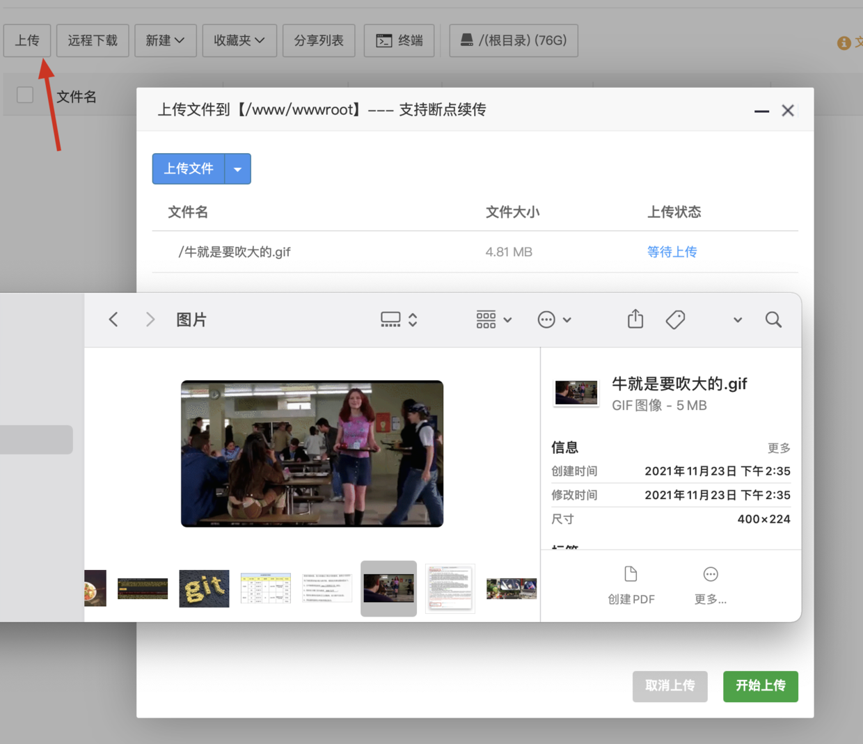863x744 pixels.
Task: Open the Finder group-by grid dropdown
Action: [x=493, y=319]
